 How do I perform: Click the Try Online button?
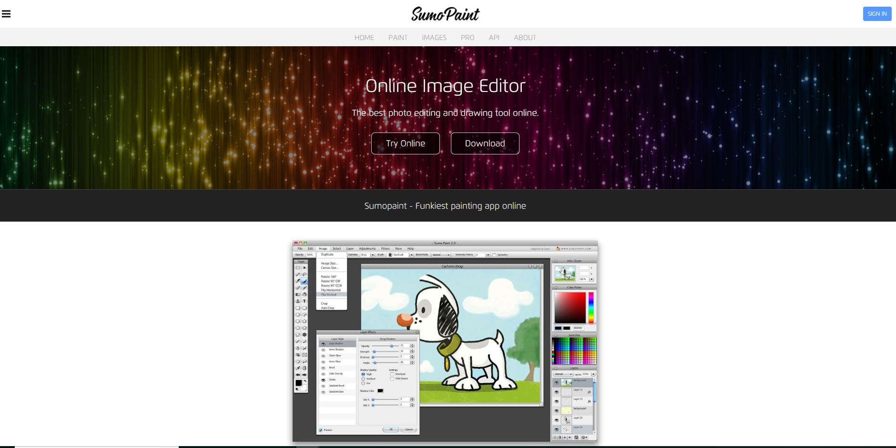point(405,143)
